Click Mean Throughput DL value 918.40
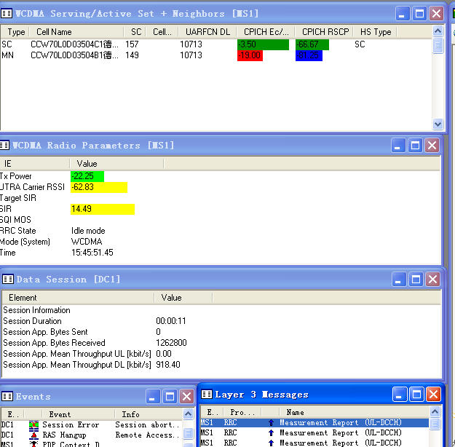This screenshot has height=447, width=455. point(168,365)
